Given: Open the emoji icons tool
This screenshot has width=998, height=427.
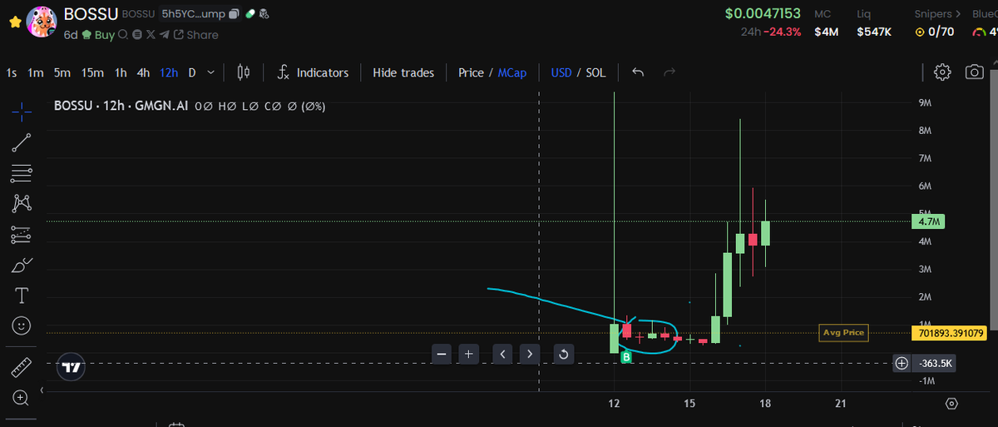Looking at the screenshot, I should [22, 325].
